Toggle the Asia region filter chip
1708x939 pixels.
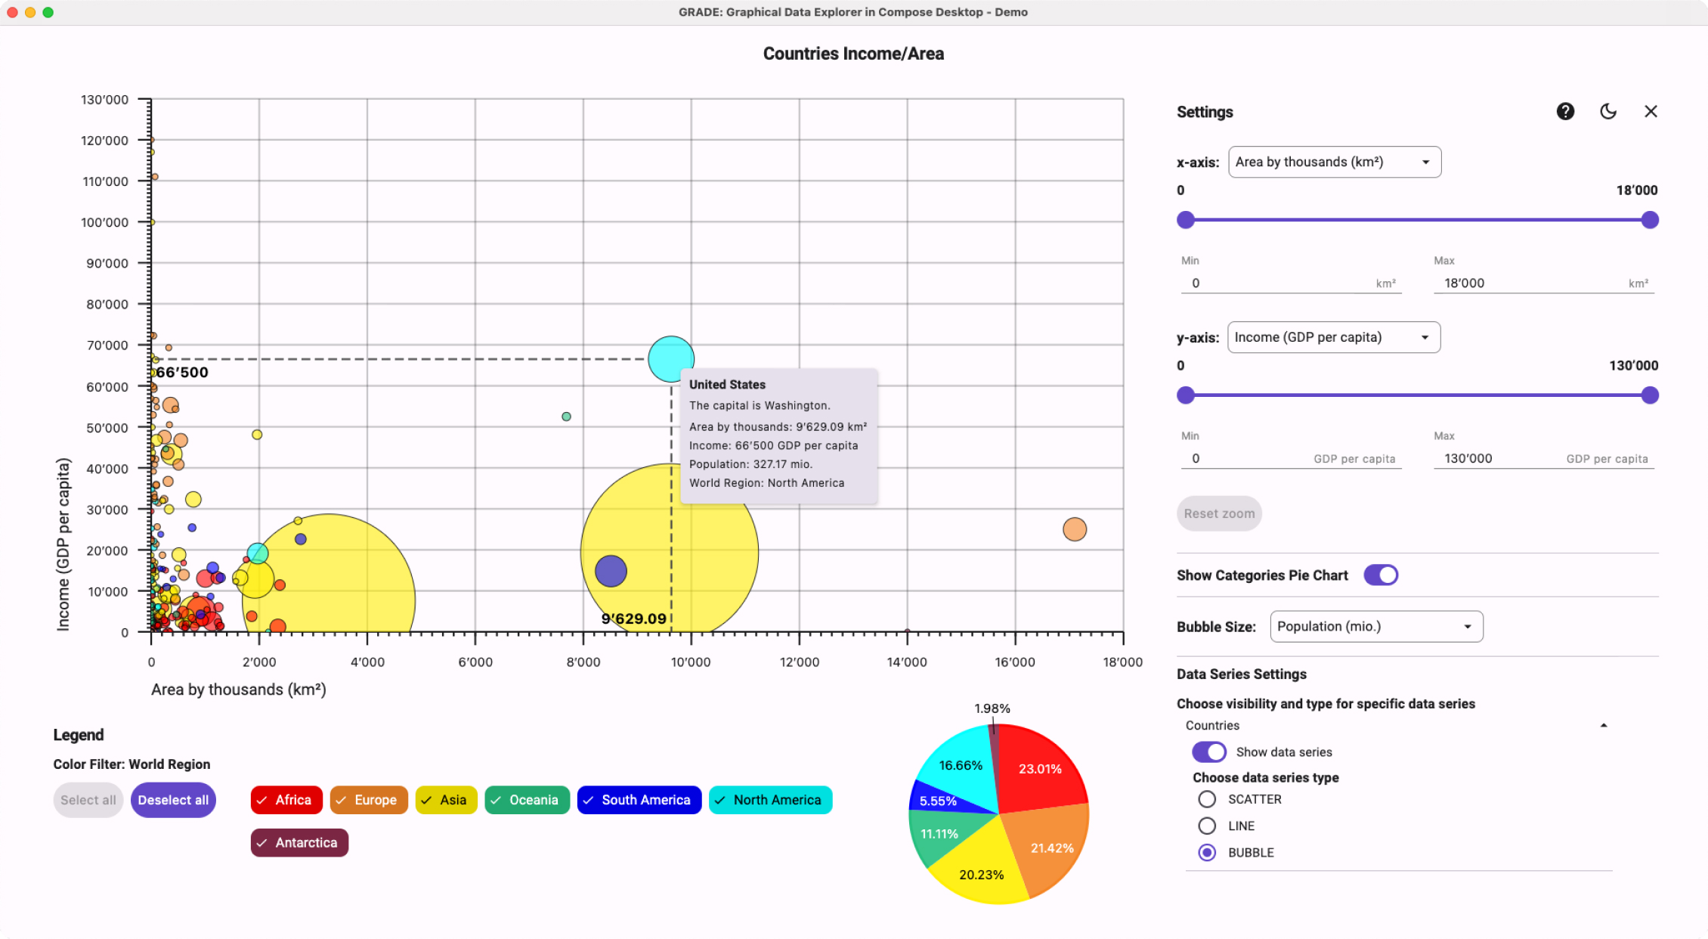[446, 800]
